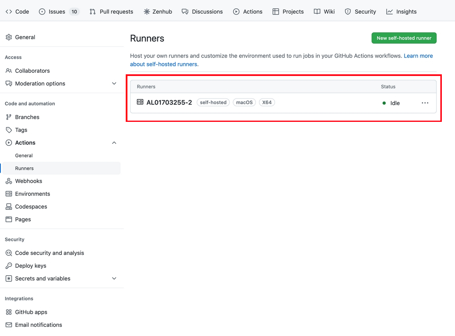Go to Pull requests tab
455x336 pixels.
pos(111,12)
